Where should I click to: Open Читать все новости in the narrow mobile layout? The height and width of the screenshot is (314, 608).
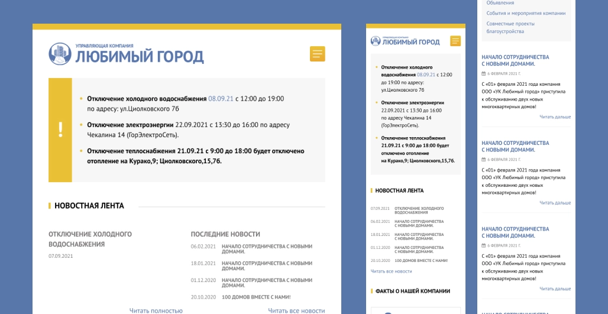pyautogui.click(x=391, y=271)
